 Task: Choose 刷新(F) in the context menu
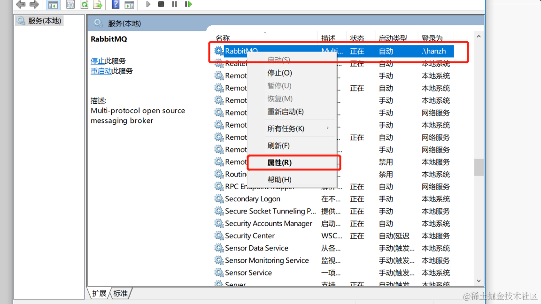292,145
